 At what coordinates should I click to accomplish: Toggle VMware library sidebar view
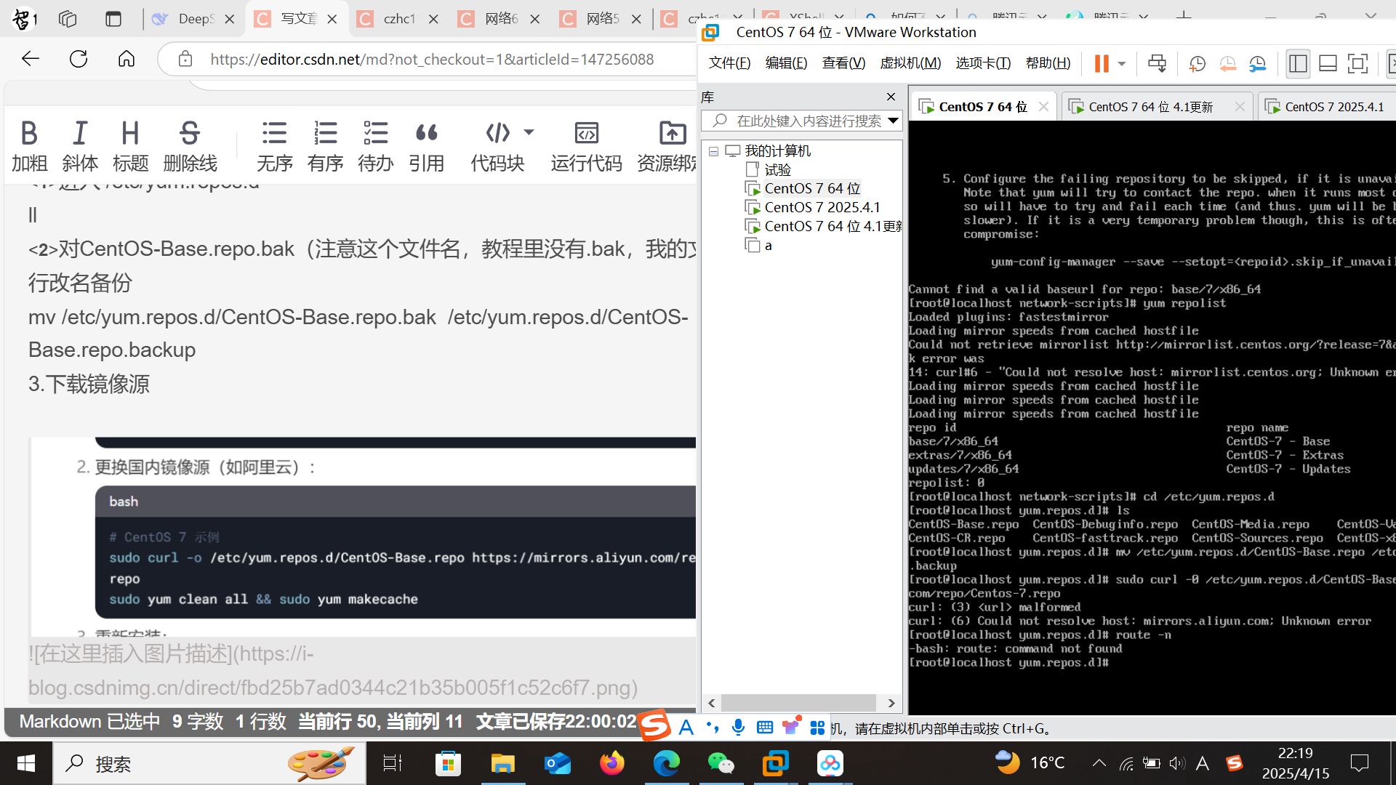coord(1298,64)
